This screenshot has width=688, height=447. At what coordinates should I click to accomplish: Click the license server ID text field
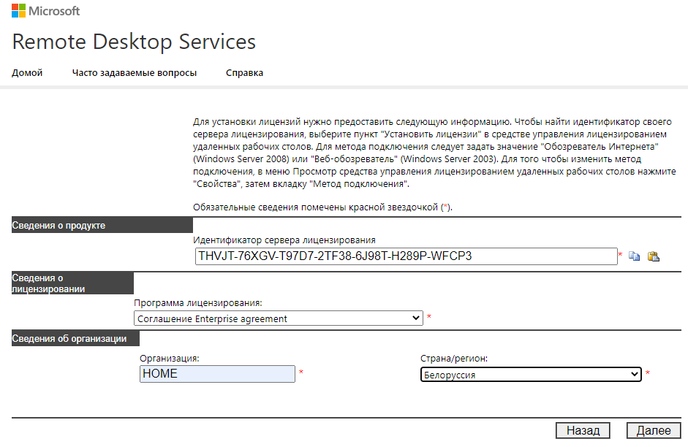coord(406,256)
